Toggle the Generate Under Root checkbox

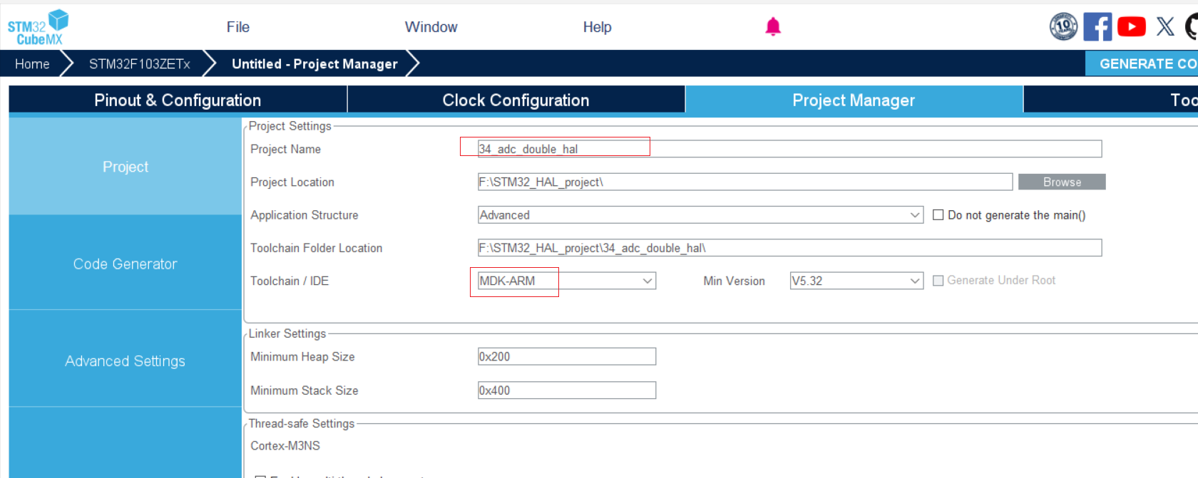point(938,281)
